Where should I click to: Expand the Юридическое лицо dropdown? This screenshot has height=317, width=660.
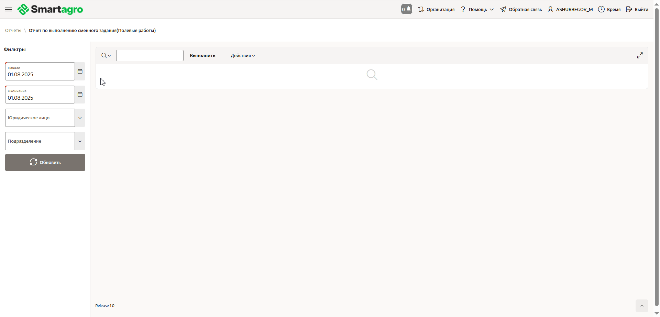click(x=80, y=118)
